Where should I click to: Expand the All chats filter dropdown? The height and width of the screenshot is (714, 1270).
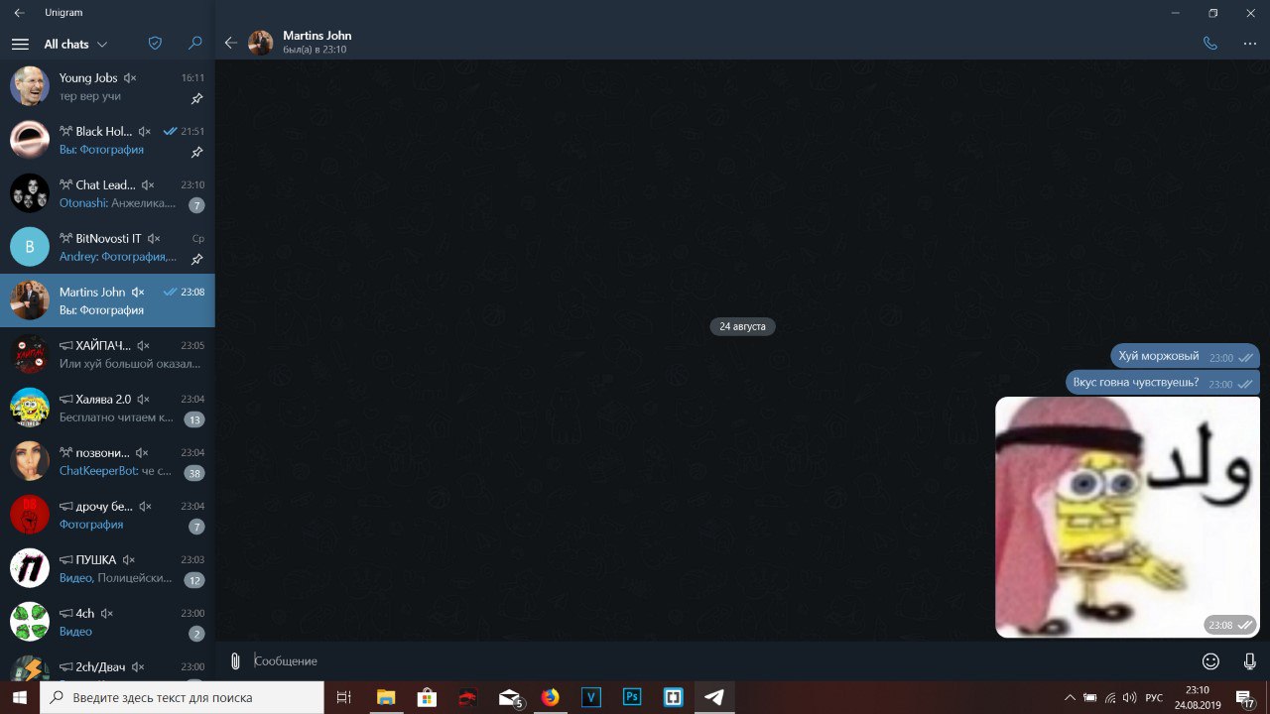(75, 44)
